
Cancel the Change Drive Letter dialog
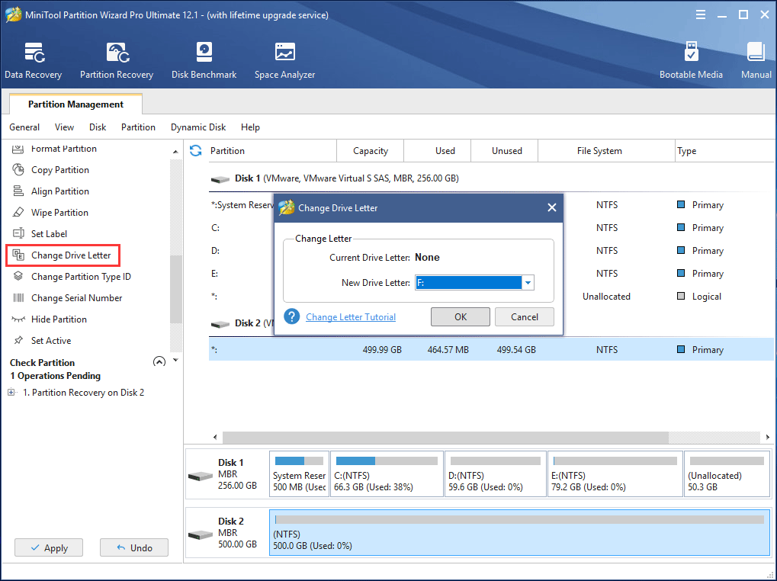[525, 317]
